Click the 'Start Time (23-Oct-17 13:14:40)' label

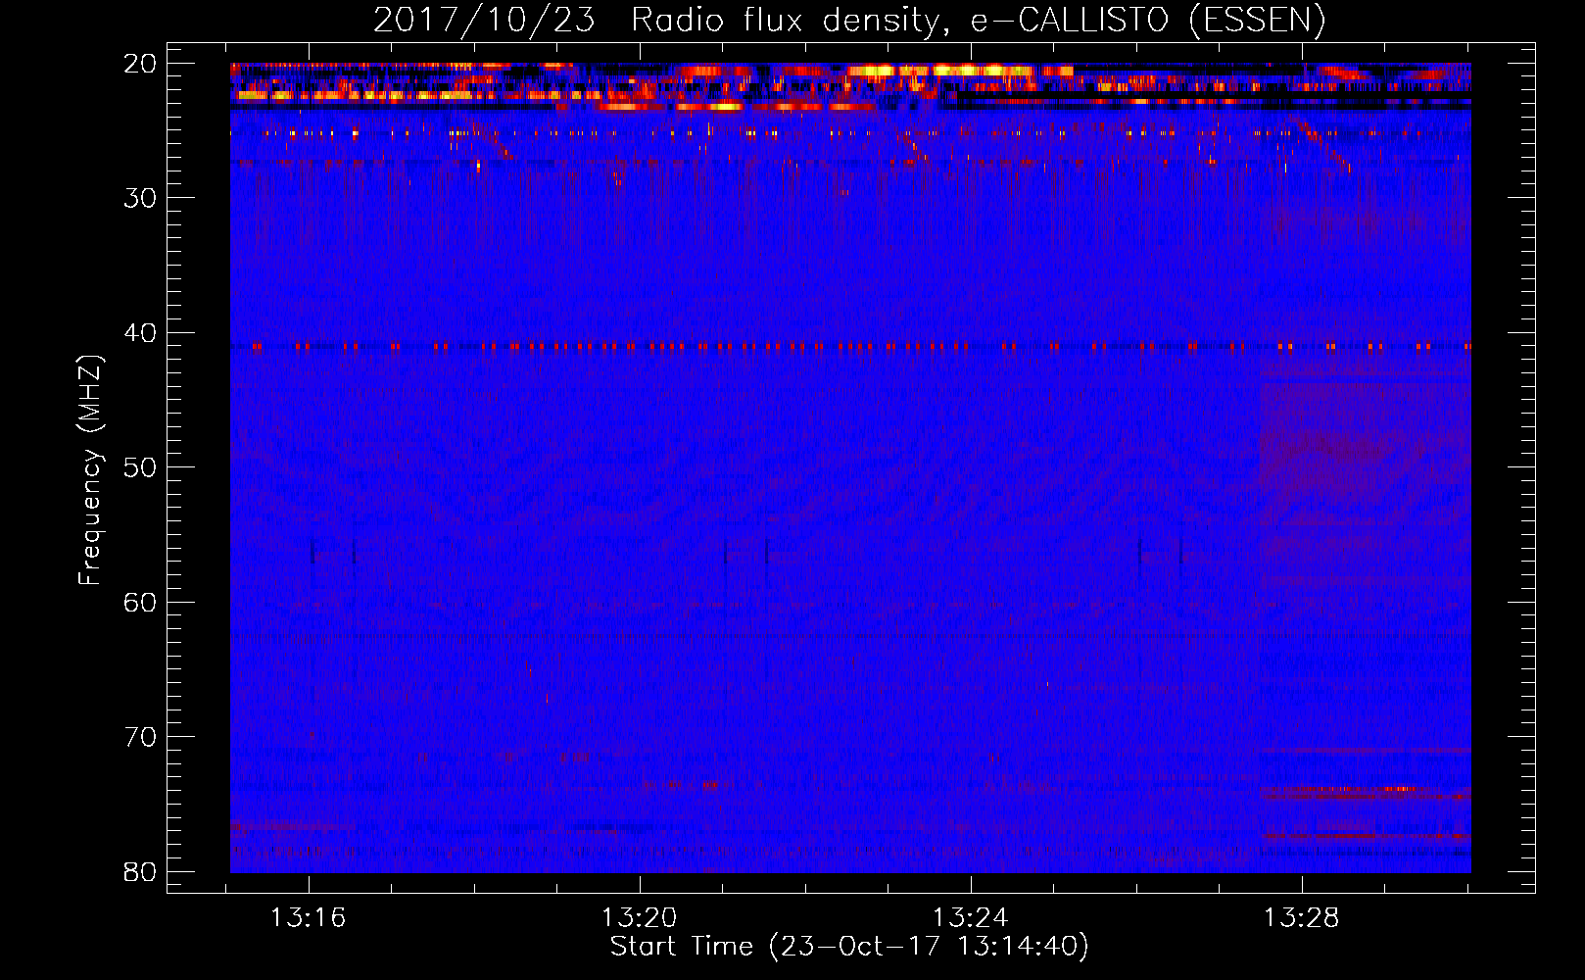click(x=849, y=947)
